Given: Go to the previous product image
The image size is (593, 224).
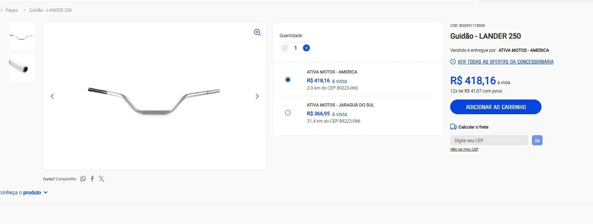Looking at the screenshot, I should (x=52, y=96).
